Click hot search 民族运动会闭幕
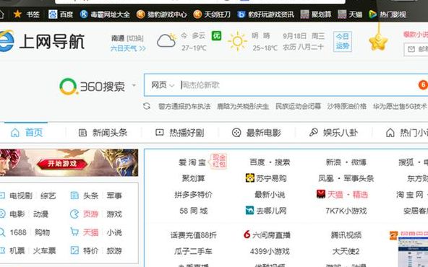428x267 pixels. [298, 106]
